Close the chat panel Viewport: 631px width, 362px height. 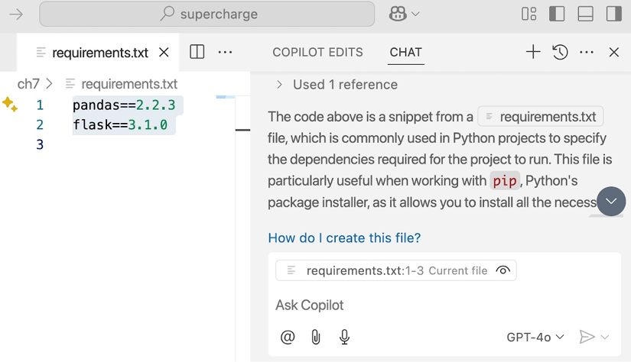pyautogui.click(x=613, y=52)
